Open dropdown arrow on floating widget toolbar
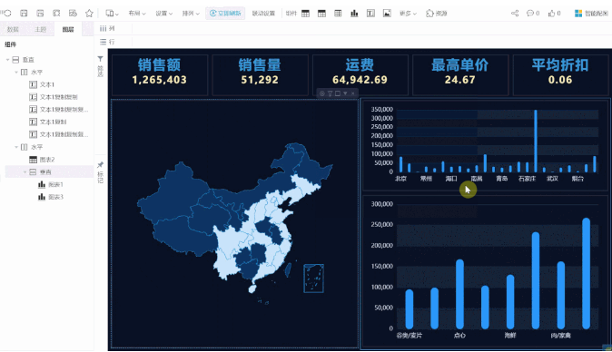The width and height of the screenshot is (612, 352). pos(345,93)
